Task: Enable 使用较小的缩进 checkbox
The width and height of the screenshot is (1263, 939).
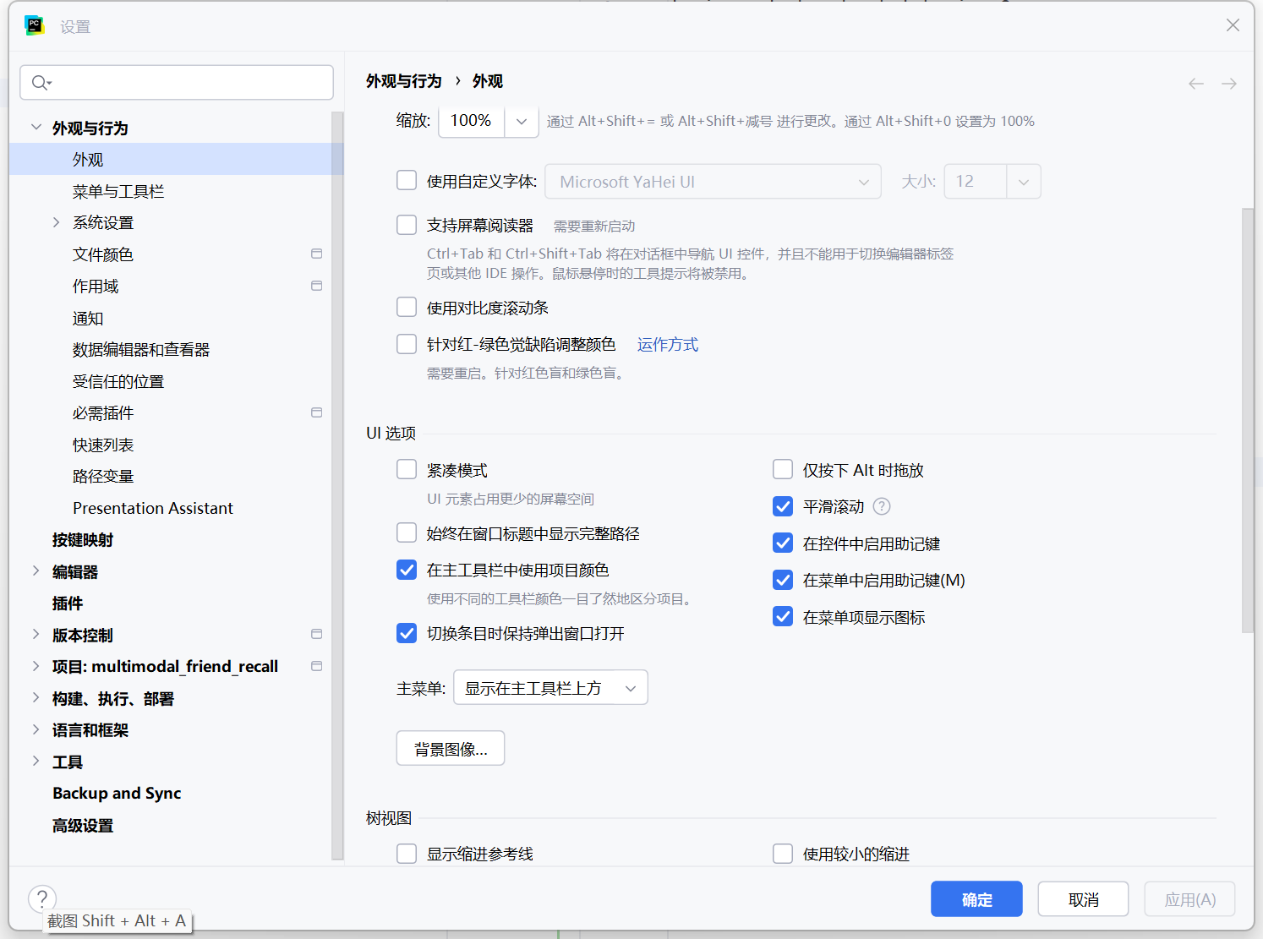Action: (783, 854)
